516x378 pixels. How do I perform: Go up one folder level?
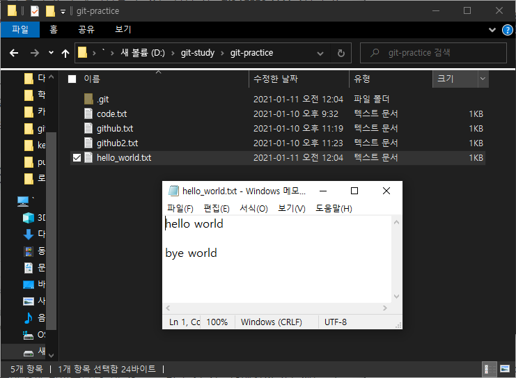(x=65, y=53)
